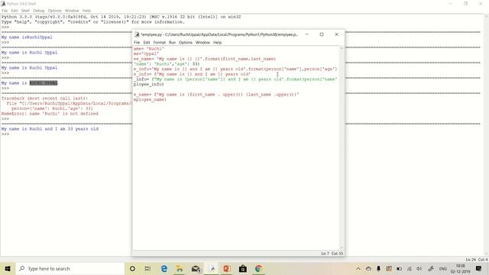Open Format menu in emplyee.py editor
The height and width of the screenshot is (275, 489).
tap(160, 43)
